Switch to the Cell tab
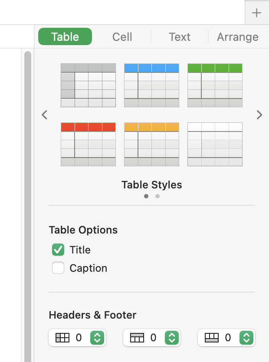 [x=122, y=37]
